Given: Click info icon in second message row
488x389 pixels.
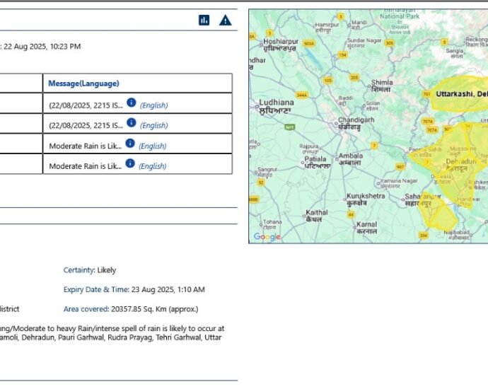Looking at the screenshot, I should (x=131, y=123).
